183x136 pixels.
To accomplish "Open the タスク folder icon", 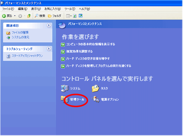I will (x=96, y=88).
